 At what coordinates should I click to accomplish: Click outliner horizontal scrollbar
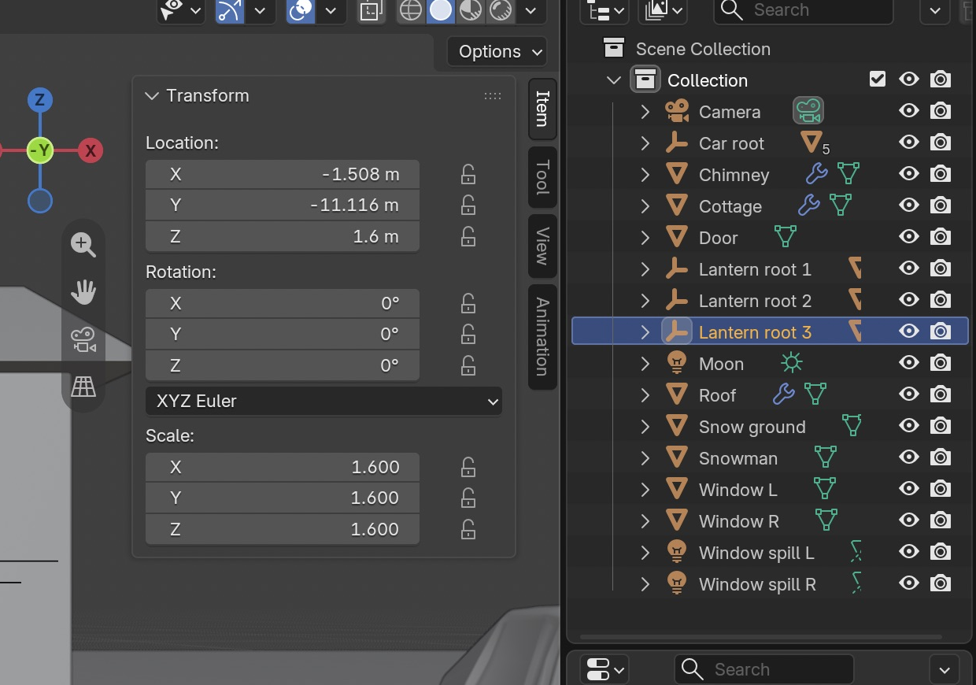tap(760, 636)
